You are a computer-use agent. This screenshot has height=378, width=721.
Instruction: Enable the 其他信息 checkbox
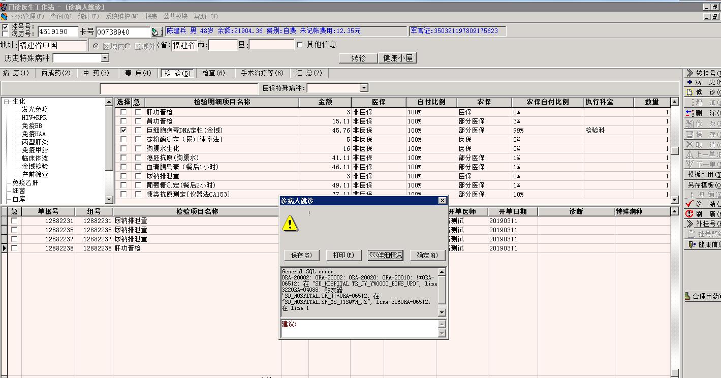(300, 45)
